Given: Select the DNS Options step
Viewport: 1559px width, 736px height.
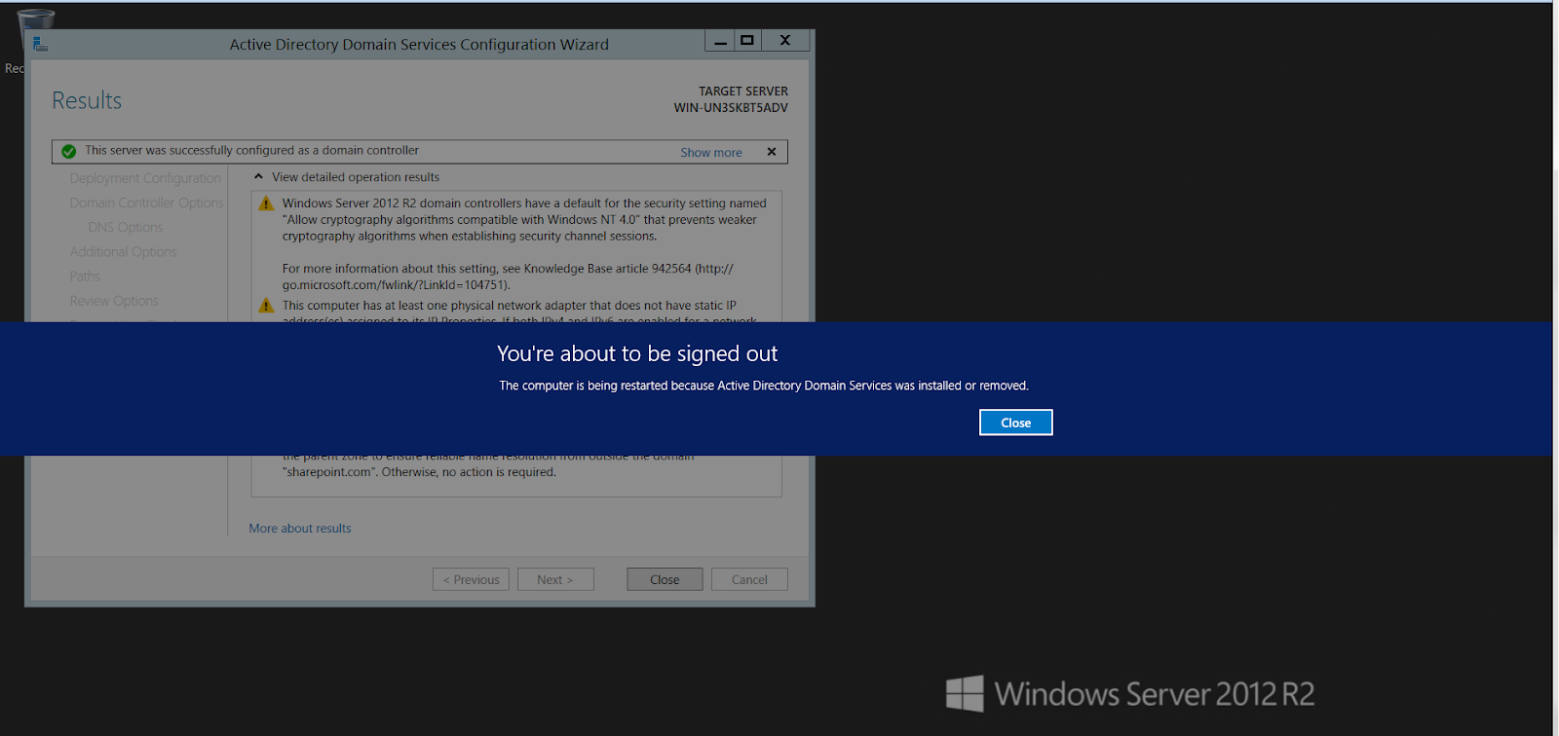Looking at the screenshot, I should (126, 227).
